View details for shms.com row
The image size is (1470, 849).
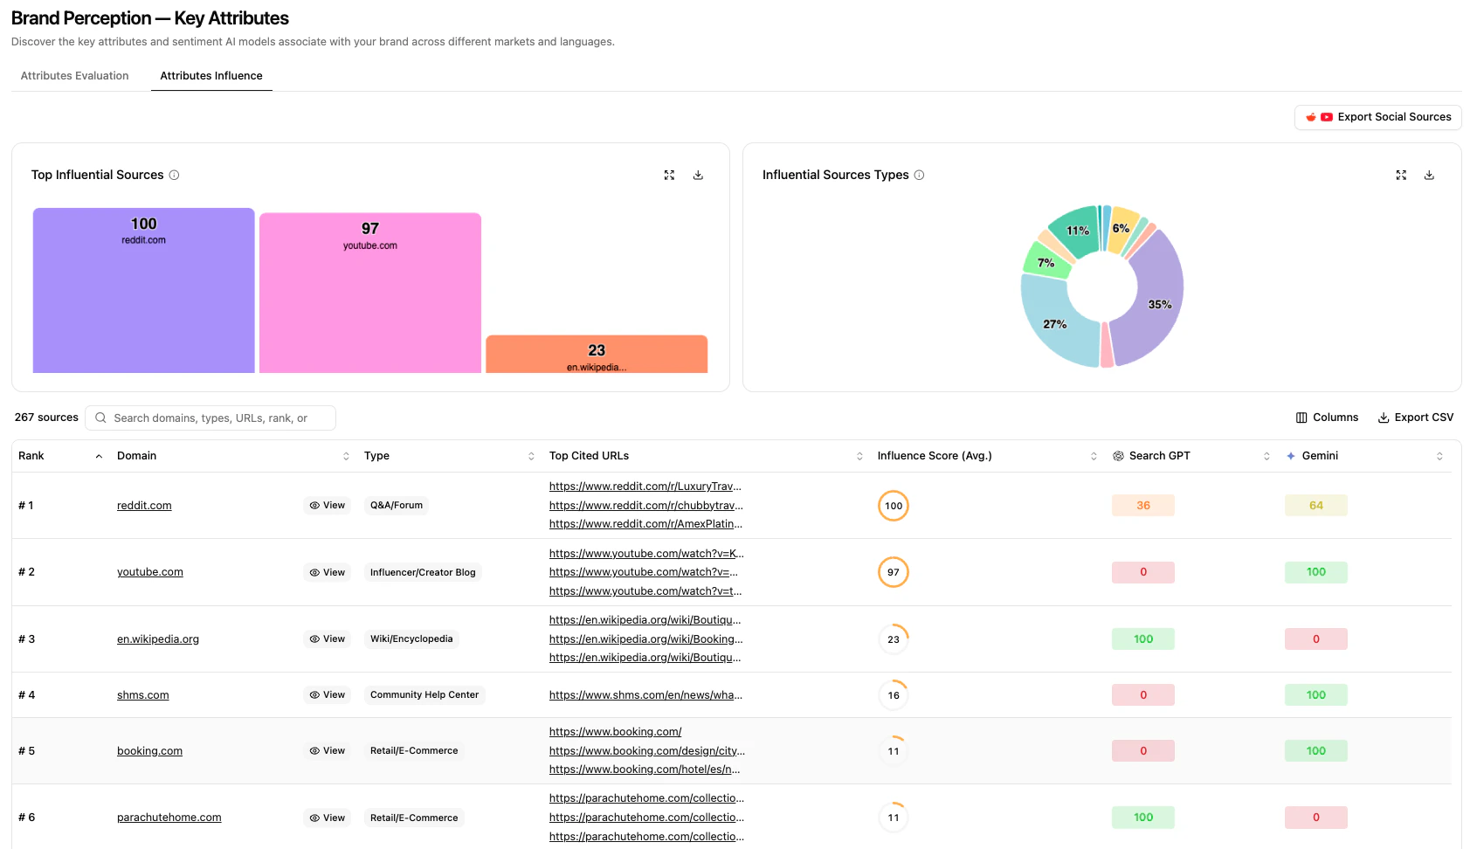coord(328,695)
